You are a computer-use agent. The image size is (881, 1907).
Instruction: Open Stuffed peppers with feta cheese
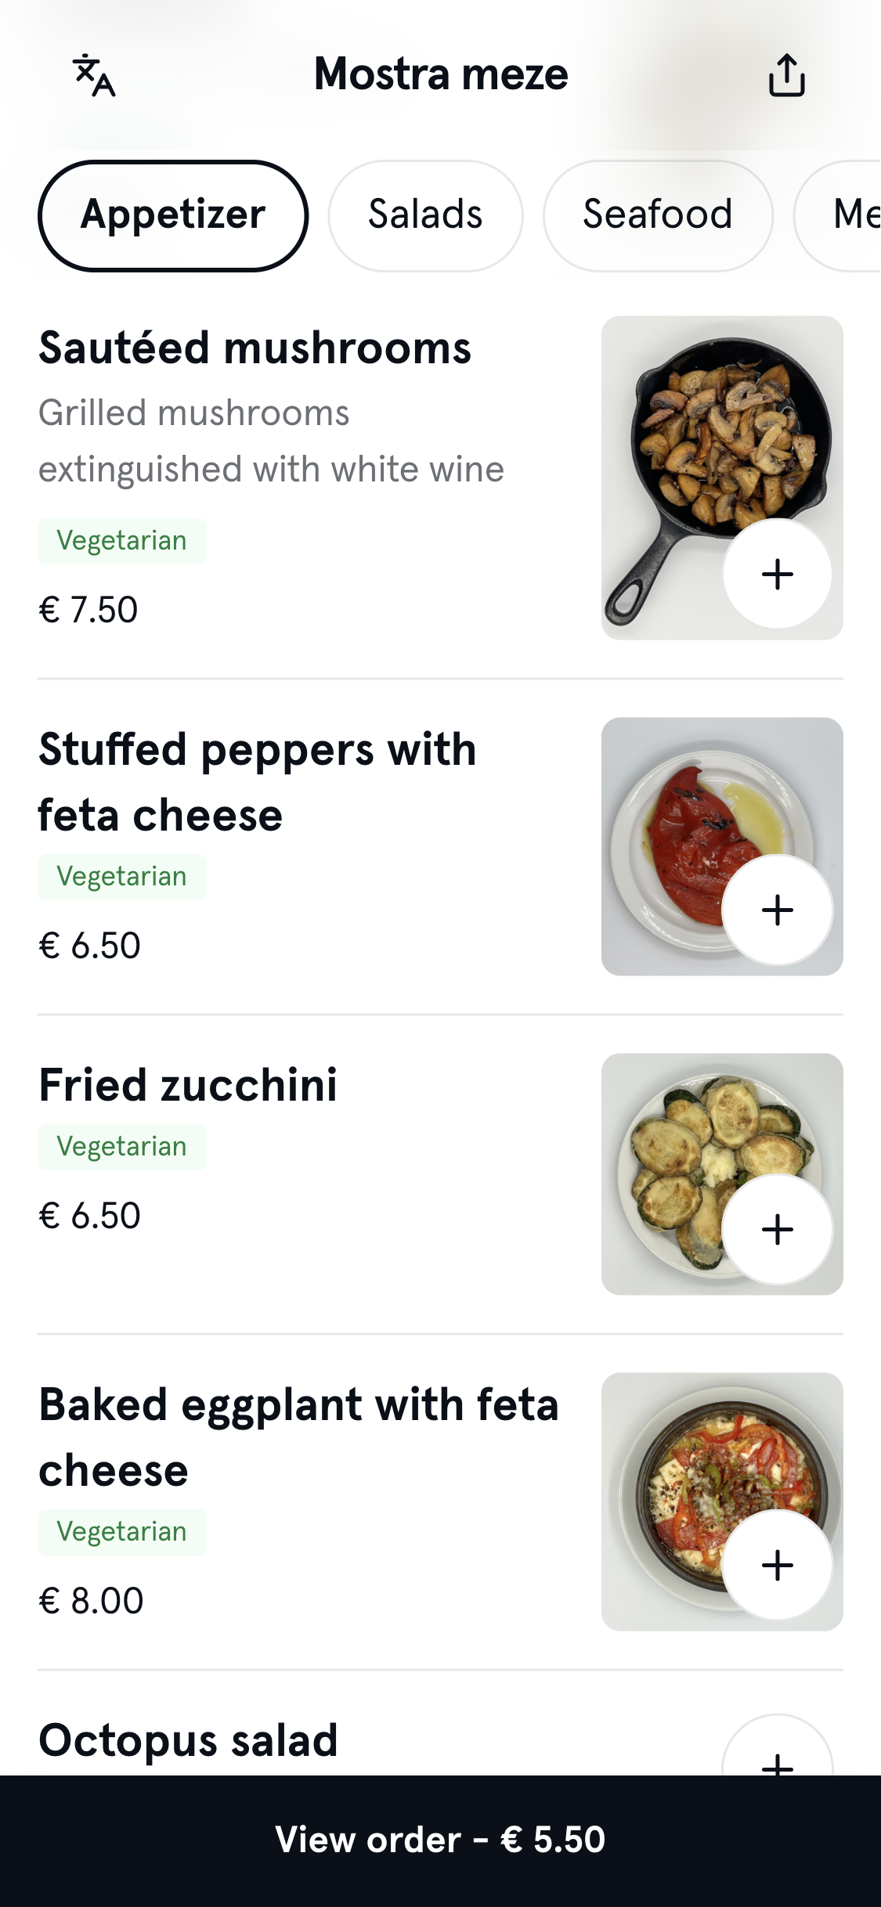(257, 782)
